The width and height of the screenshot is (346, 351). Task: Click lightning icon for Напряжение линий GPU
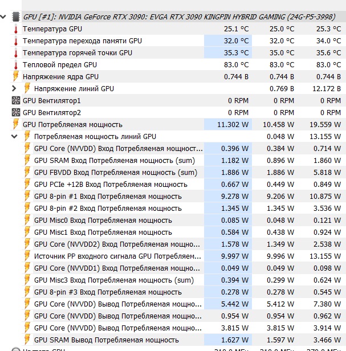(x=27, y=88)
